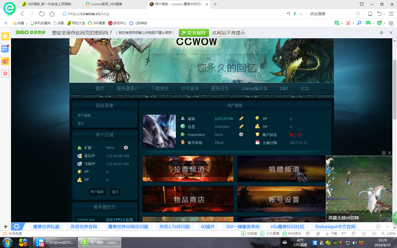Open the game center gamepad icon
The width and height of the screenshot is (397, 248).
368,23
